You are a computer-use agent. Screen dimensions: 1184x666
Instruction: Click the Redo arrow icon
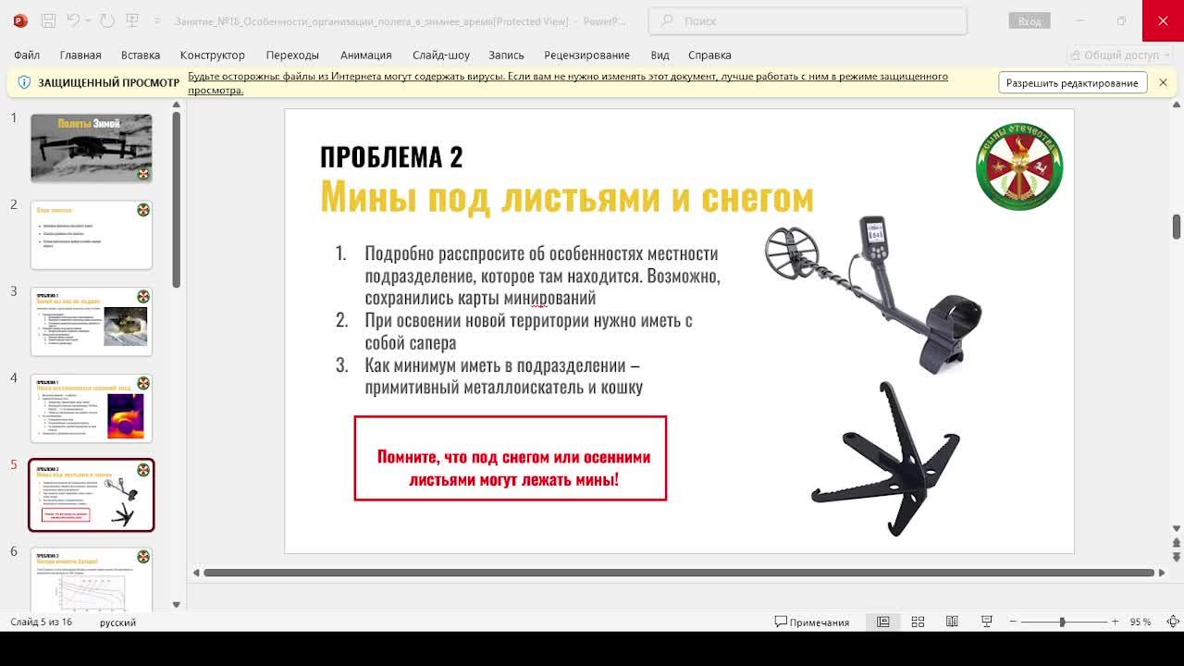pos(106,20)
